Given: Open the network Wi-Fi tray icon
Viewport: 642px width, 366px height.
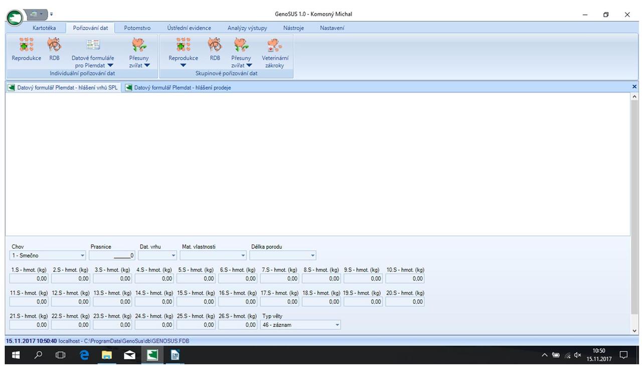Looking at the screenshot, I should click(x=567, y=355).
